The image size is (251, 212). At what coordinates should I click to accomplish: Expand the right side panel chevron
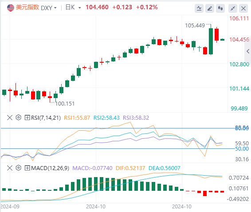click(248, 51)
